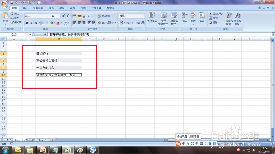Toggle align text right

[x=84, y=22]
